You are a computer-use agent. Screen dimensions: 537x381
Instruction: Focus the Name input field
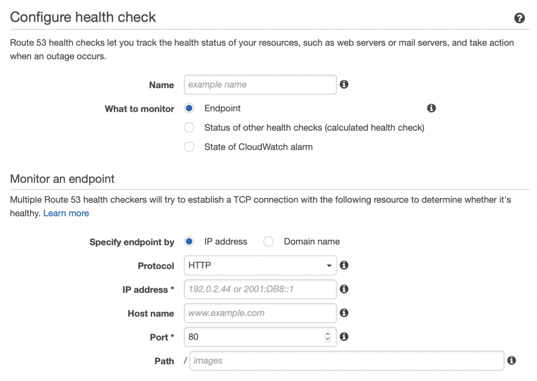[x=260, y=84]
